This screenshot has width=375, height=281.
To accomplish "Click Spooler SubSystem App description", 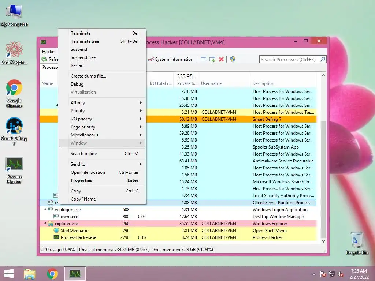I will [275, 147].
